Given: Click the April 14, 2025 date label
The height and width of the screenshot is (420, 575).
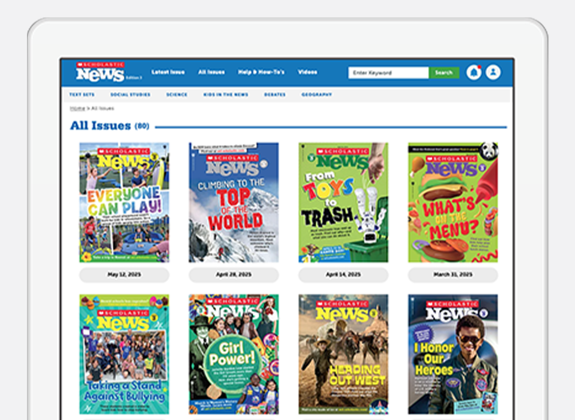Looking at the screenshot, I should pyautogui.click(x=343, y=275).
